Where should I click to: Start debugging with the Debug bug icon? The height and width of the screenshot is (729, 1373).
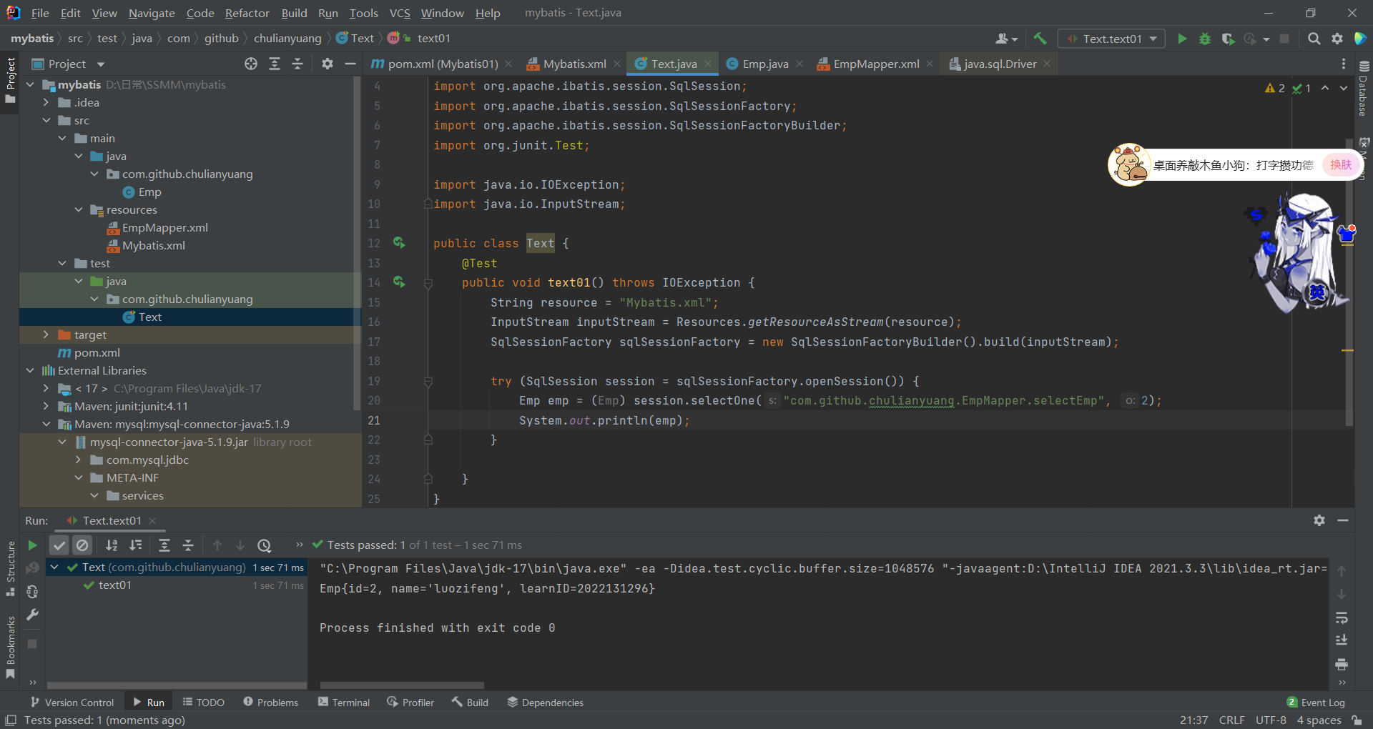pos(1205,39)
